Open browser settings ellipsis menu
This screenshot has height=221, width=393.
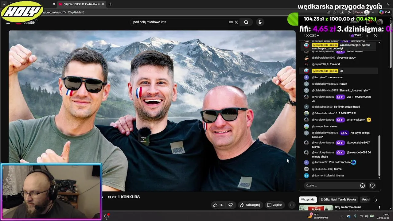click(x=374, y=12)
